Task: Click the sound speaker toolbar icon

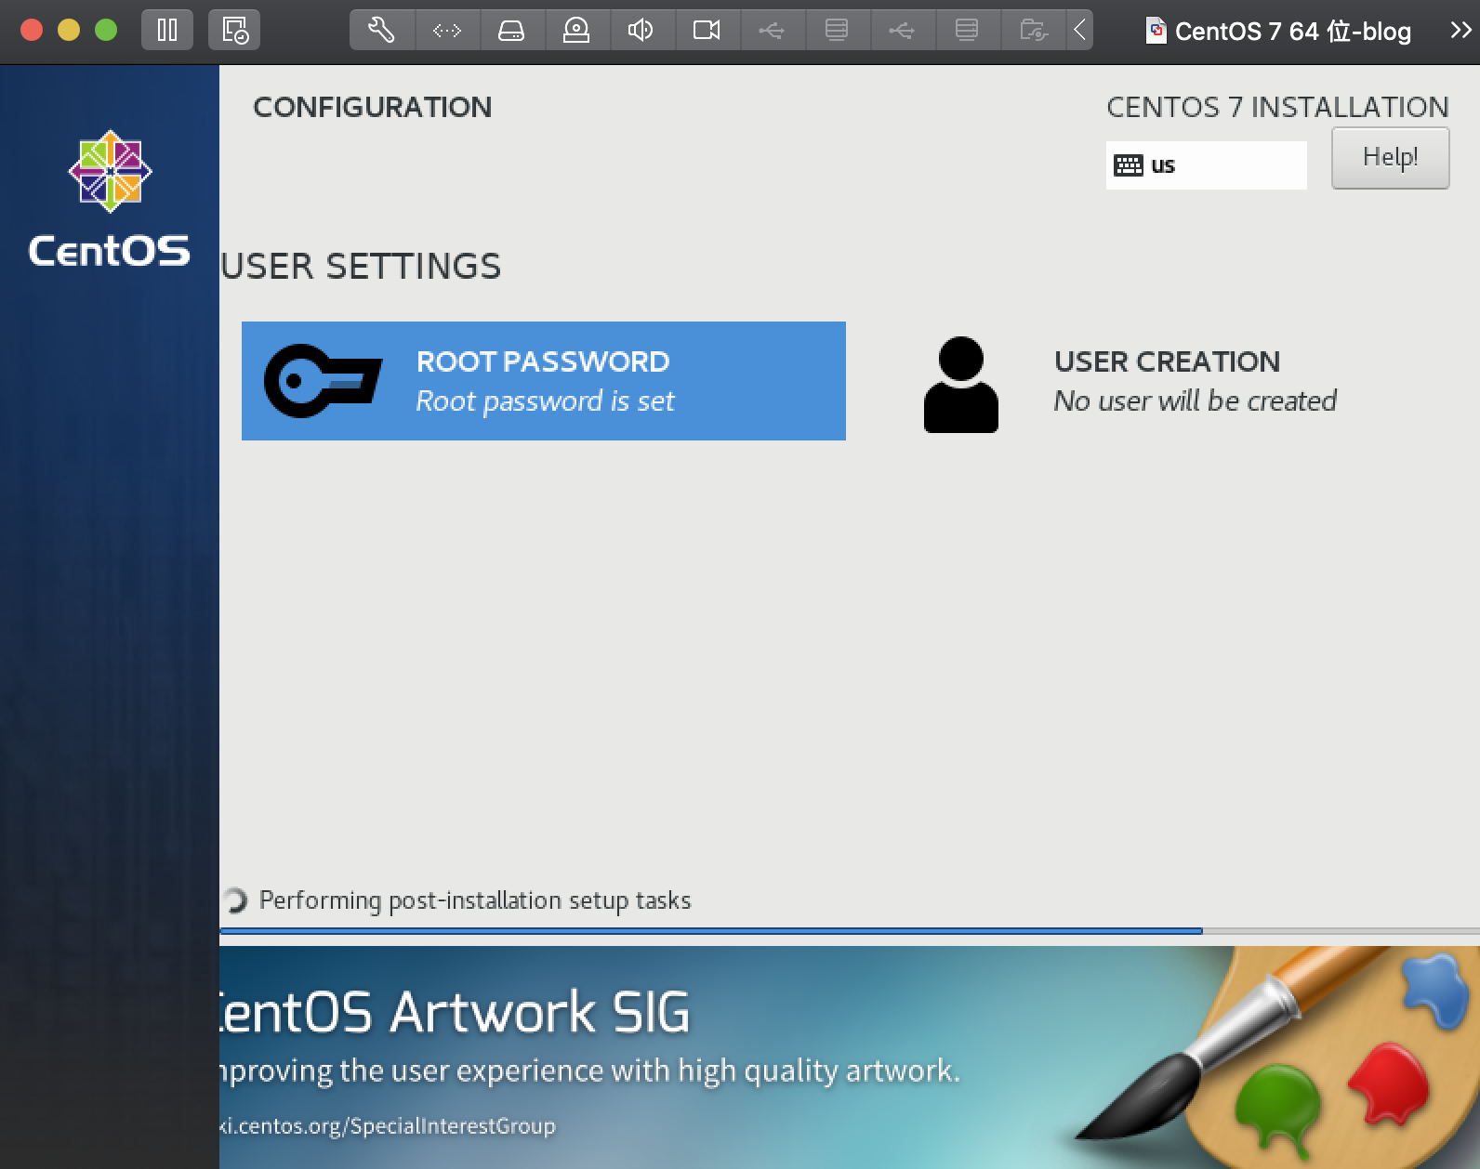Action: click(641, 31)
